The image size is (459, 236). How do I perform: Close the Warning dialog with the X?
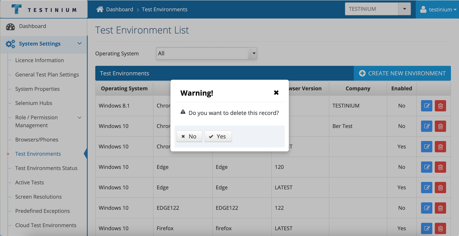point(276,93)
